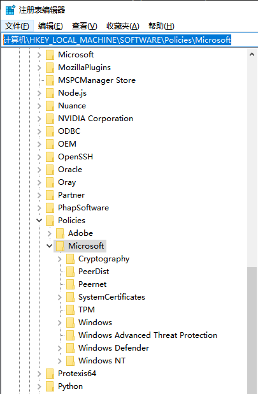Expand the Windows NT key

tap(59, 361)
